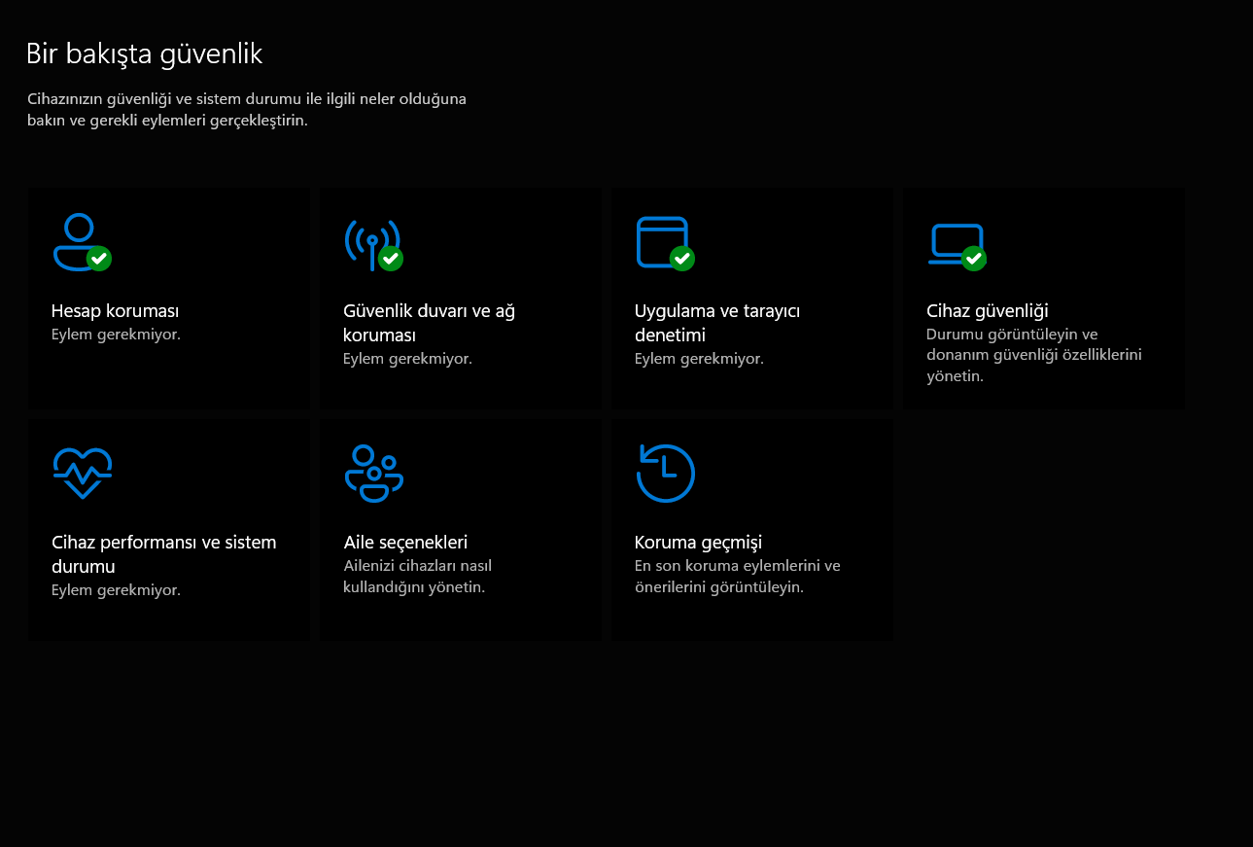Viewport: 1253px width, 847px height.
Task: Click the "Cihazınızın güvenliği ve sistem durumu" paragraph
Action: click(247, 110)
